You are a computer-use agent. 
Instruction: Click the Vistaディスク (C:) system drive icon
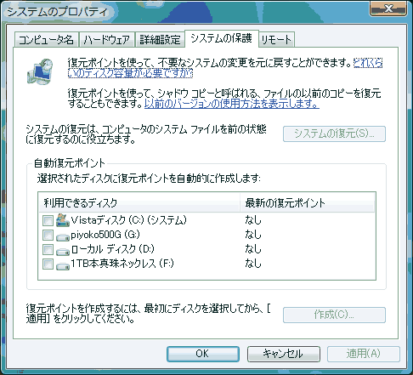[63, 220]
